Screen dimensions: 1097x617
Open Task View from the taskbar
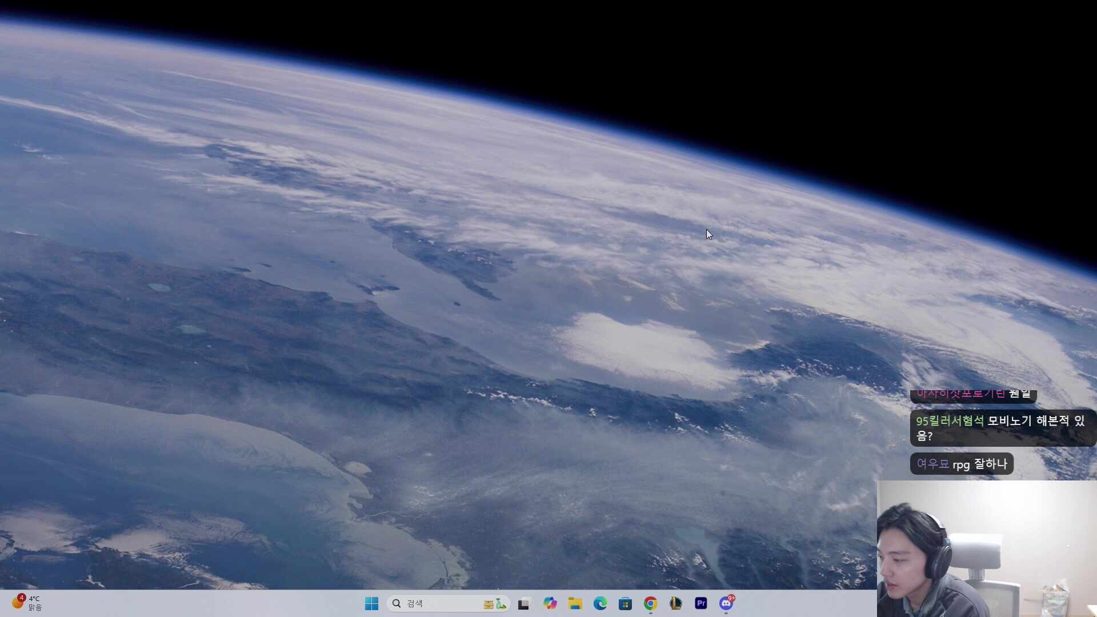524,603
